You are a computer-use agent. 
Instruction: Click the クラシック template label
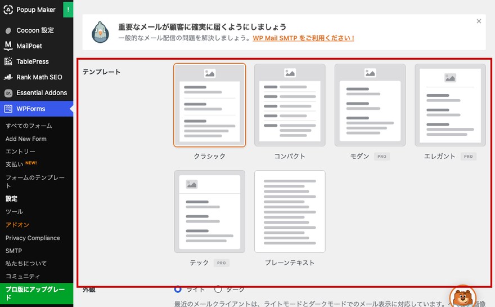210,156
